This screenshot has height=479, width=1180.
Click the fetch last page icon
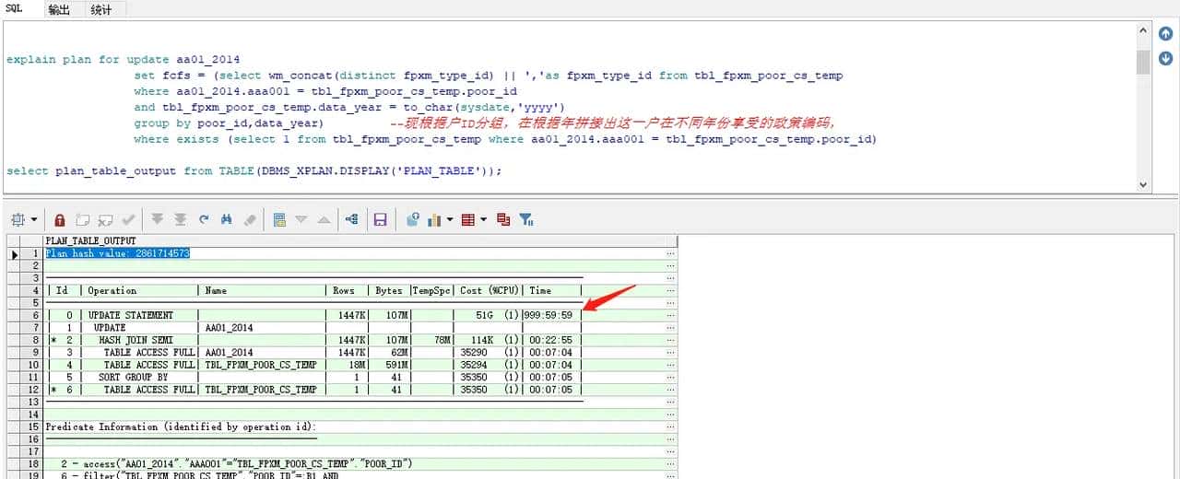(181, 219)
